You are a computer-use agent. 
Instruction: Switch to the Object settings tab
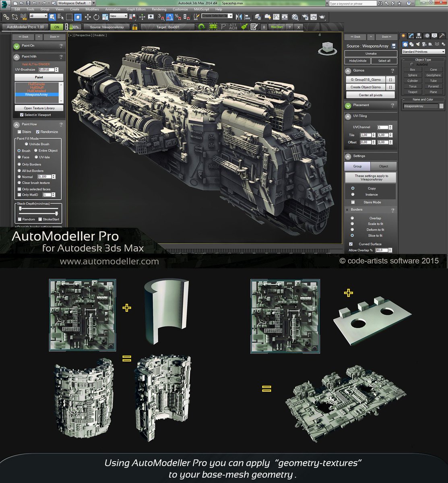pos(384,166)
